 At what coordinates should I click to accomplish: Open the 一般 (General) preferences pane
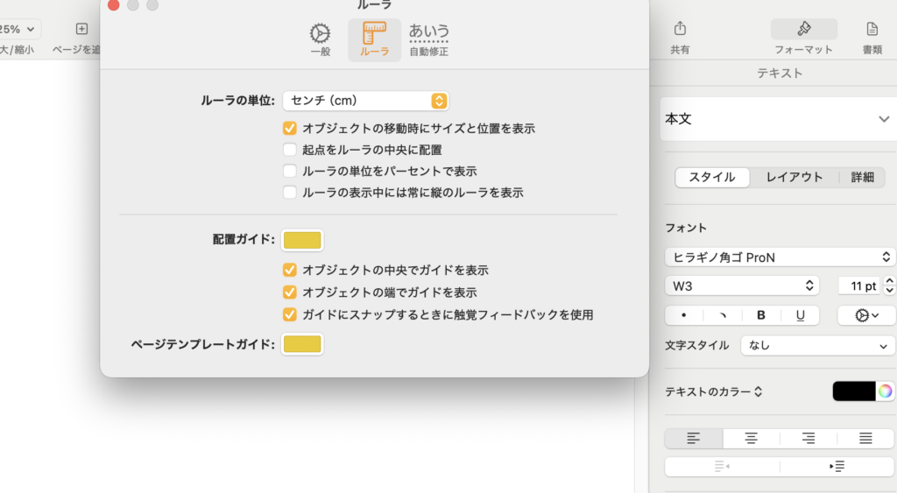tap(321, 39)
